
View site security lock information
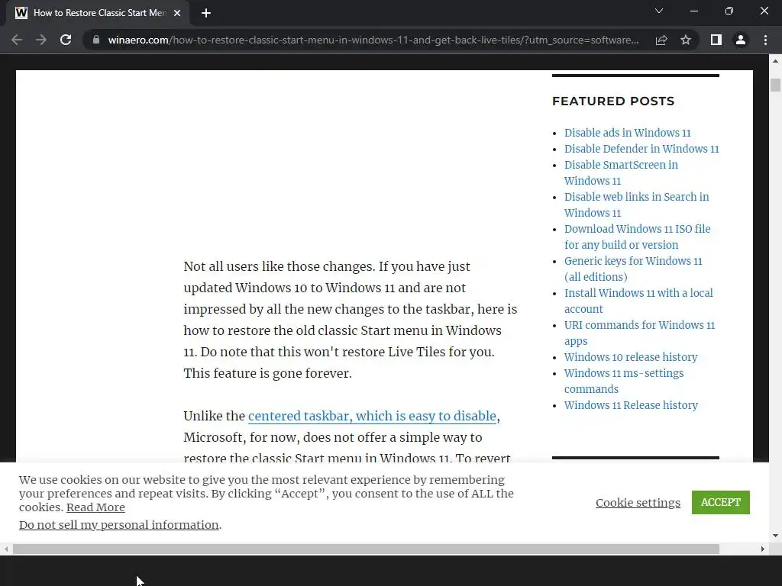pyautogui.click(x=95, y=40)
